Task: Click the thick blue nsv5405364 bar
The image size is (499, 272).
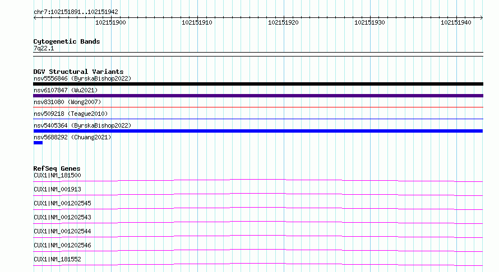Action: pos(258,131)
